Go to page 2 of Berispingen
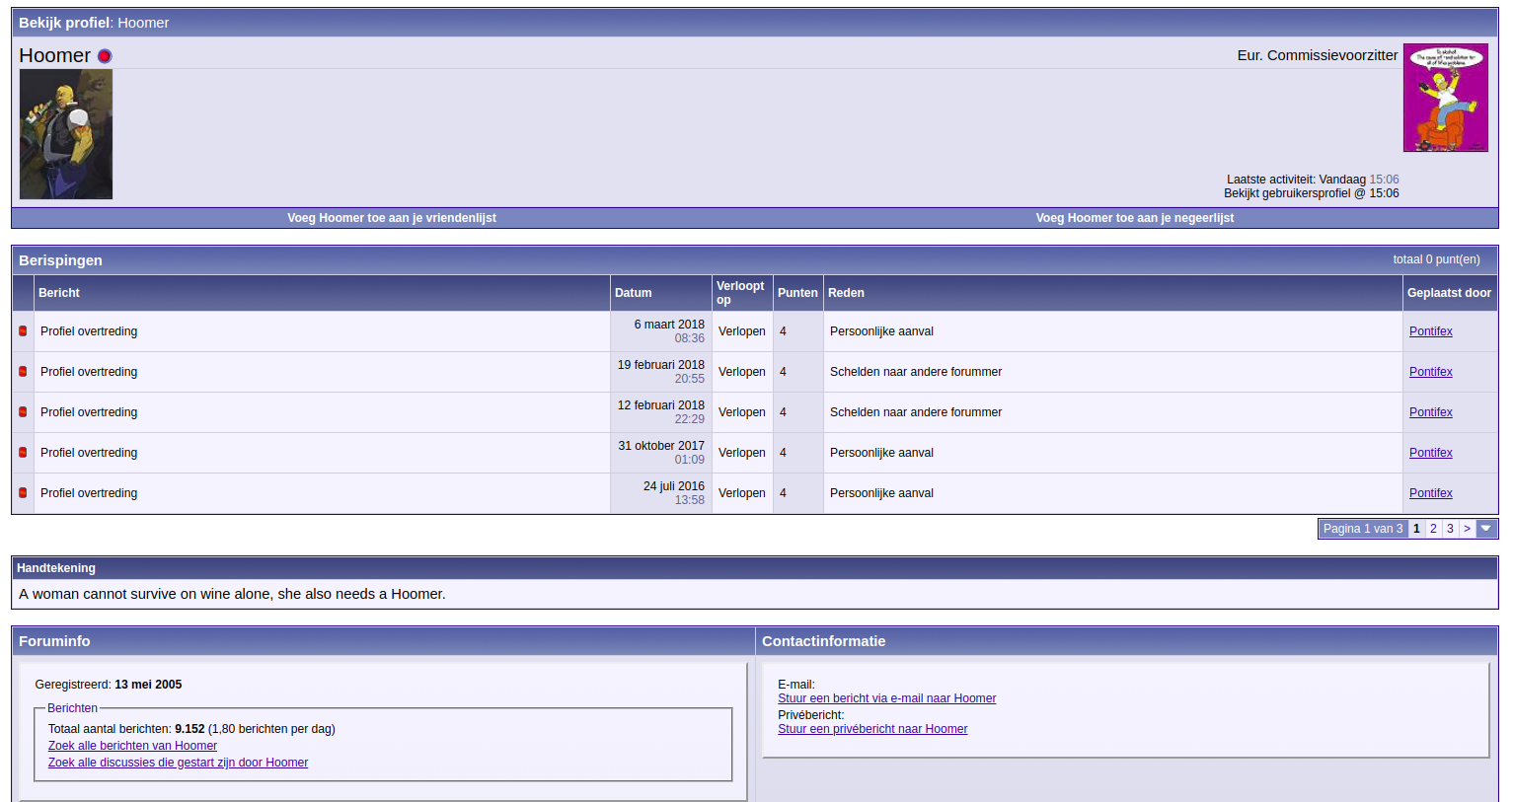1513x802 pixels. click(1433, 529)
